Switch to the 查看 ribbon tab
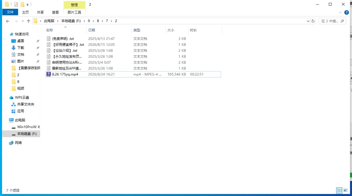Image resolution: width=352 pixels, height=196 pixels. pyautogui.click(x=55, y=12)
